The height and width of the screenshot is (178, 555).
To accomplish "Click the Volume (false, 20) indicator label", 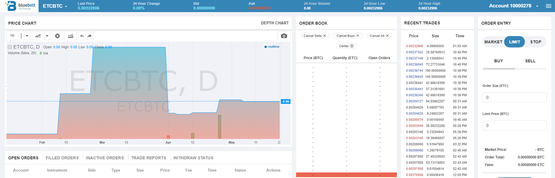I will [x=22, y=53].
